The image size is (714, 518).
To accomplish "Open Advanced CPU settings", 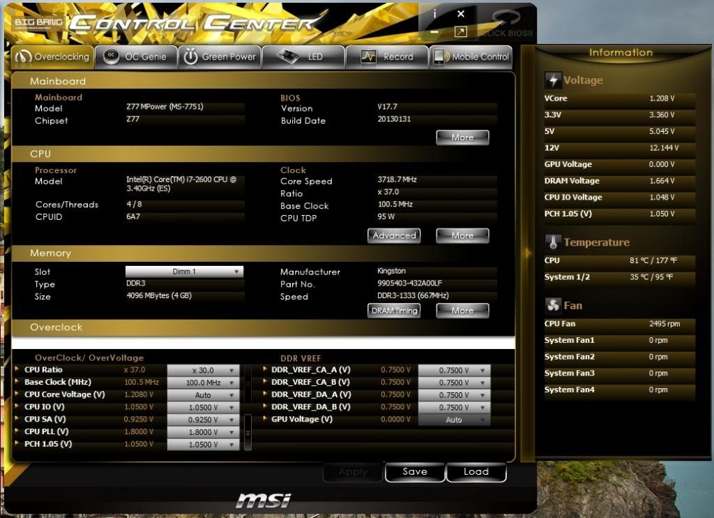I will tap(394, 236).
